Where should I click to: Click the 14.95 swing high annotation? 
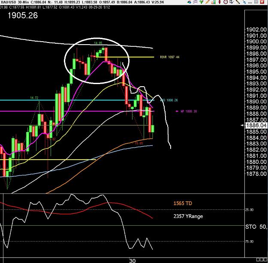pos(98,43)
